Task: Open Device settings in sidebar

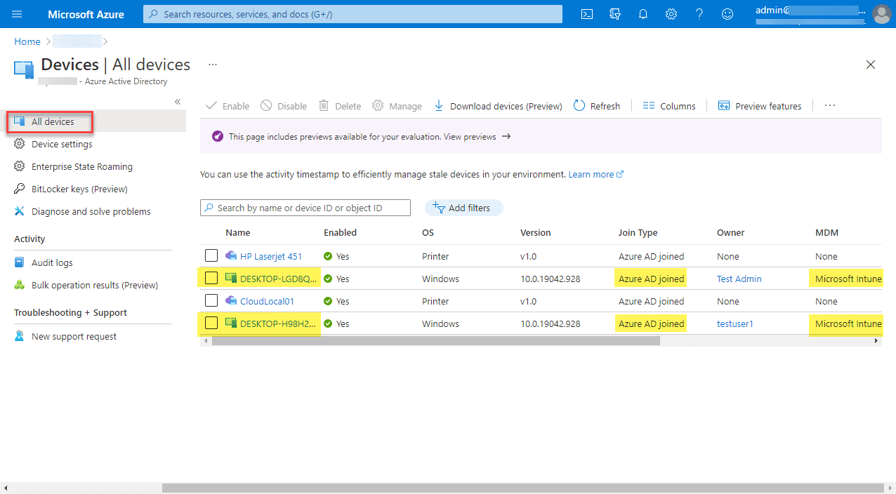Action: tap(62, 144)
